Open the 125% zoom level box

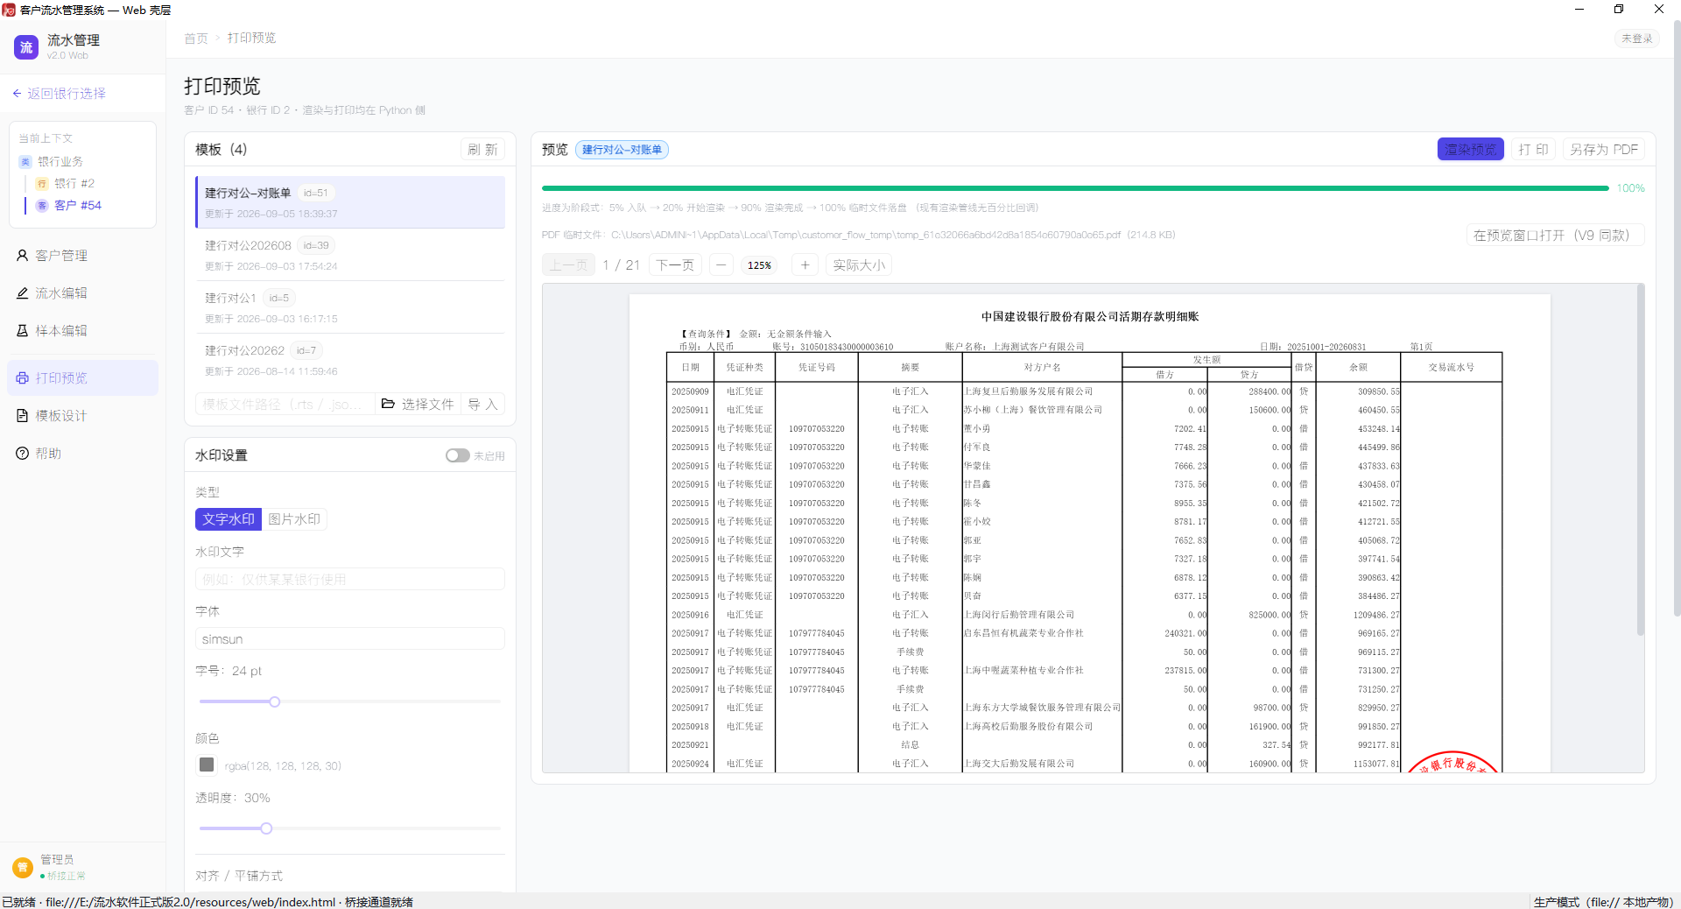coord(760,265)
